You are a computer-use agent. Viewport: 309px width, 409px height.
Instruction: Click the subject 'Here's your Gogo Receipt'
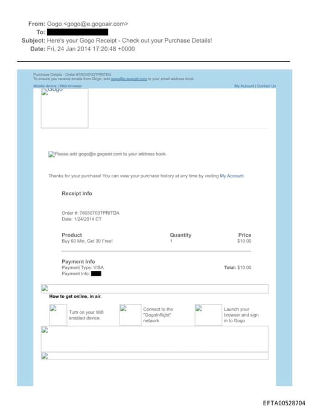[129, 40]
